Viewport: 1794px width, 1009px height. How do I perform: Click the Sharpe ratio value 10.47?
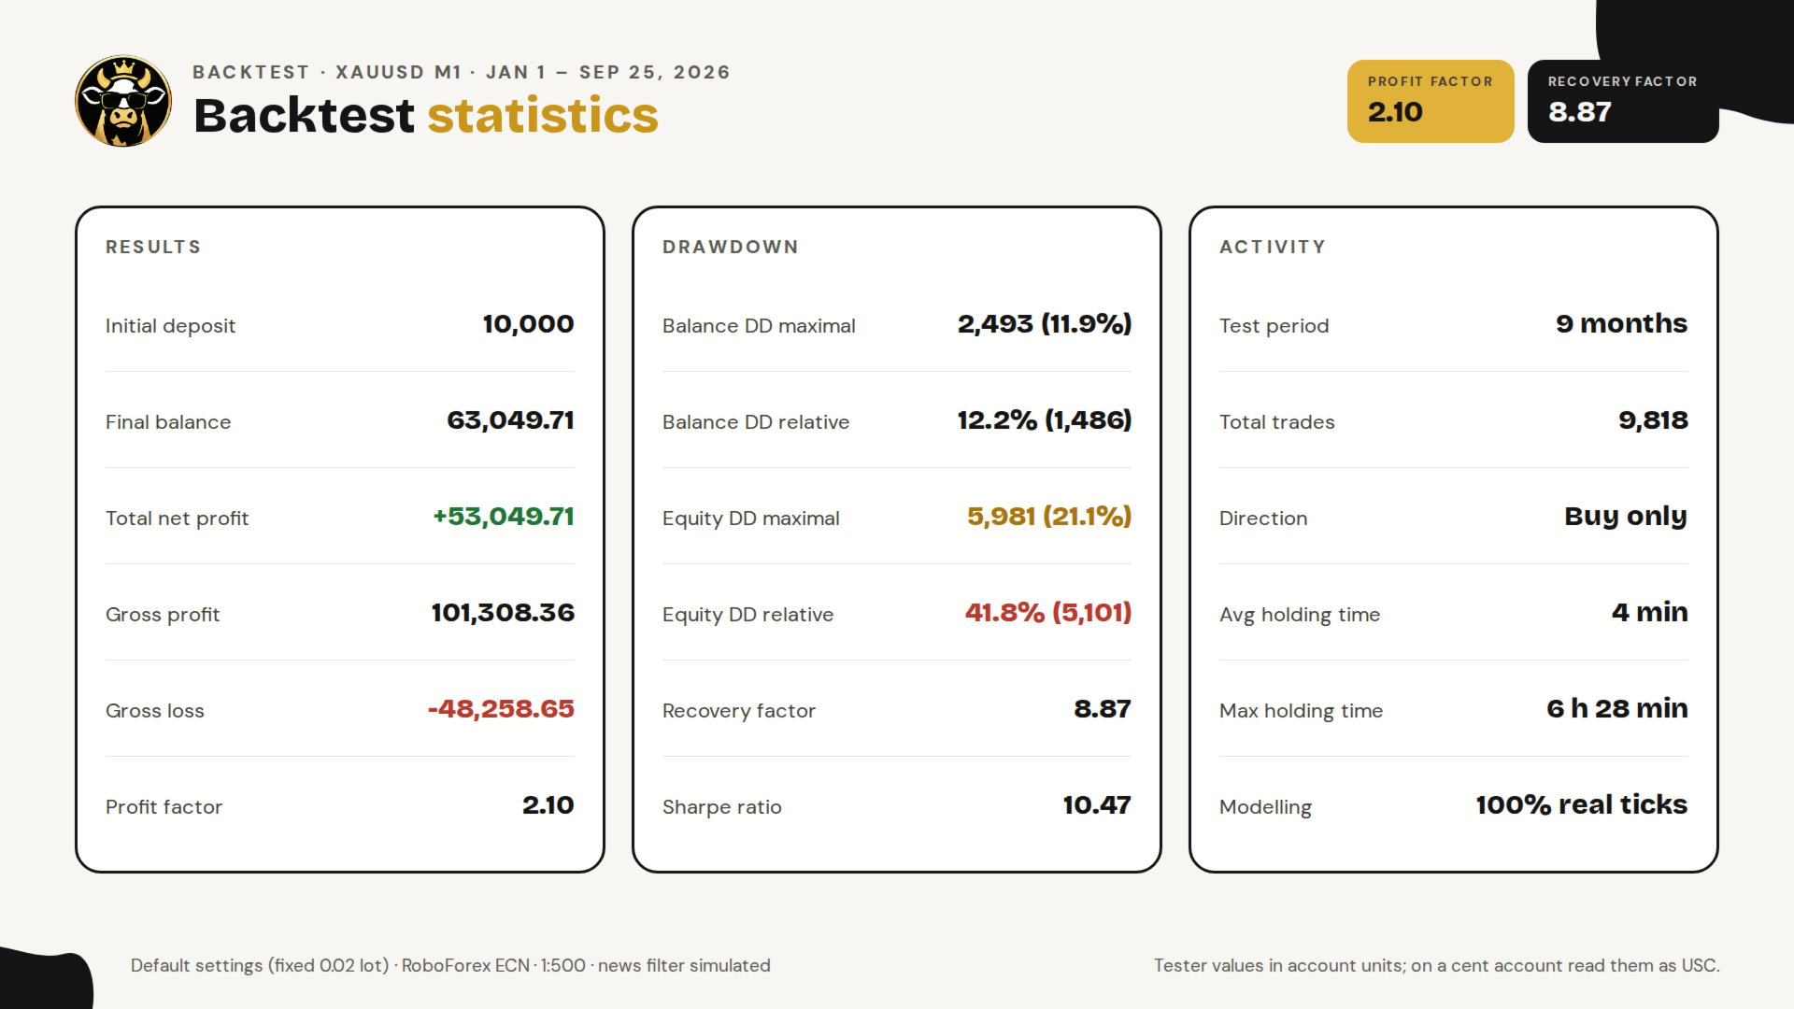(x=1097, y=805)
